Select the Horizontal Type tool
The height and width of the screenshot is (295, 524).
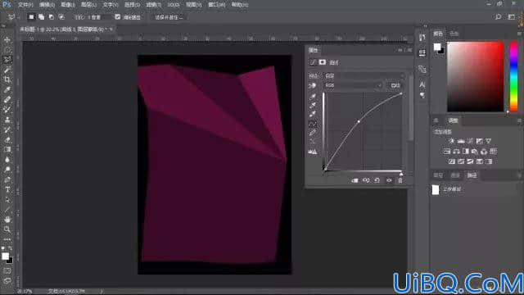coord(7,189)
